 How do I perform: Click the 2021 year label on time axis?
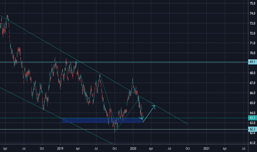[x=206, y=149]
